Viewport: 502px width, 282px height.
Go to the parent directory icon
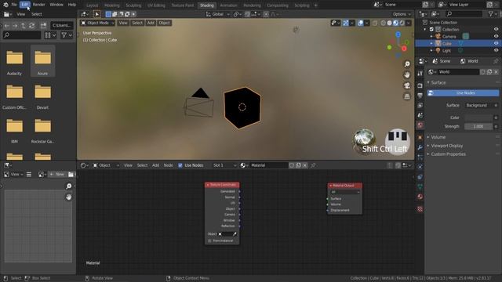point(23,26)
